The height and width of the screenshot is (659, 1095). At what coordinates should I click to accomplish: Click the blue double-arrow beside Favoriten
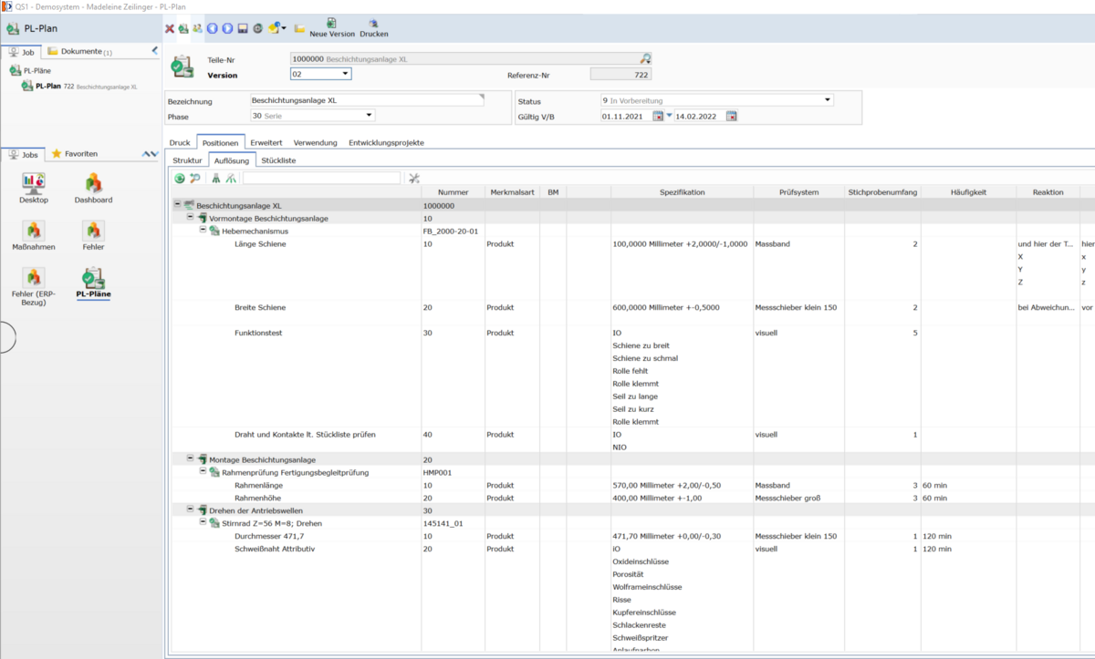pyautogui.click(x=151, y=155)
